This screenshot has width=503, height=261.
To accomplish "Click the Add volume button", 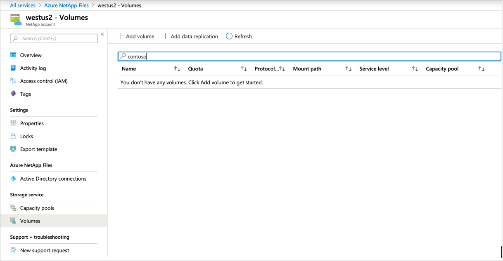I will click(x=136, y=36).
